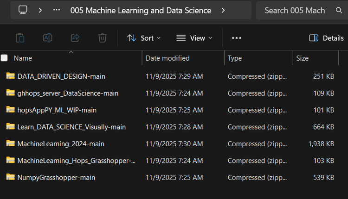The image size is (348, 199).
Task: Toggle the Details pane button
Action: [x=326, y=38]
